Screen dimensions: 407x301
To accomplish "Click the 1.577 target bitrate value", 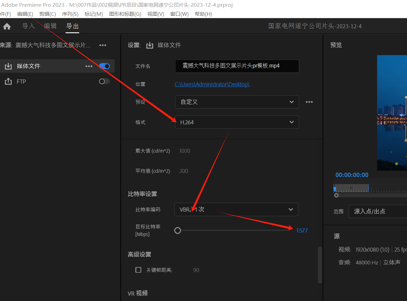I will tap(302, 230).
